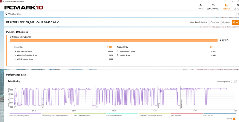Click the Video Conferencing value 7 856
Screen dimensions: 239x122
coord(111,55)
